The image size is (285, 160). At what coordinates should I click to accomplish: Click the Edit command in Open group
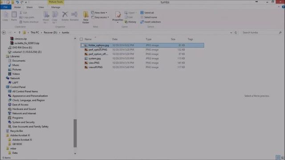[129, 17]
